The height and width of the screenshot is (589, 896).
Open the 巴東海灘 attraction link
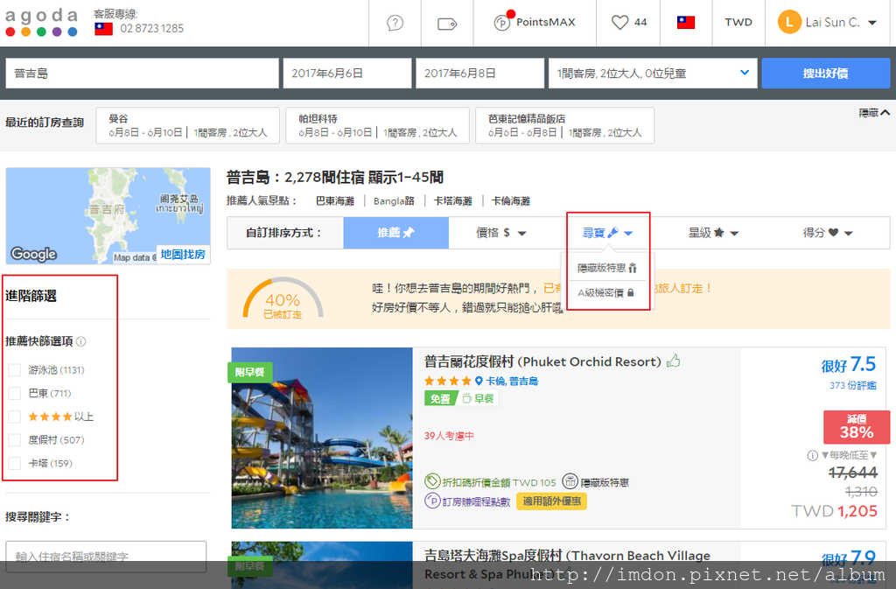click(335, 201)
